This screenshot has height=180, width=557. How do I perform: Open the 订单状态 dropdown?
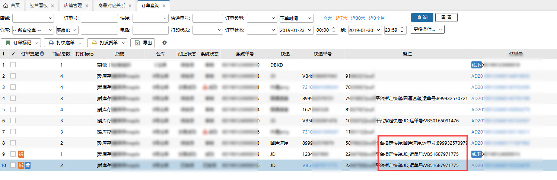coord(262,30)
